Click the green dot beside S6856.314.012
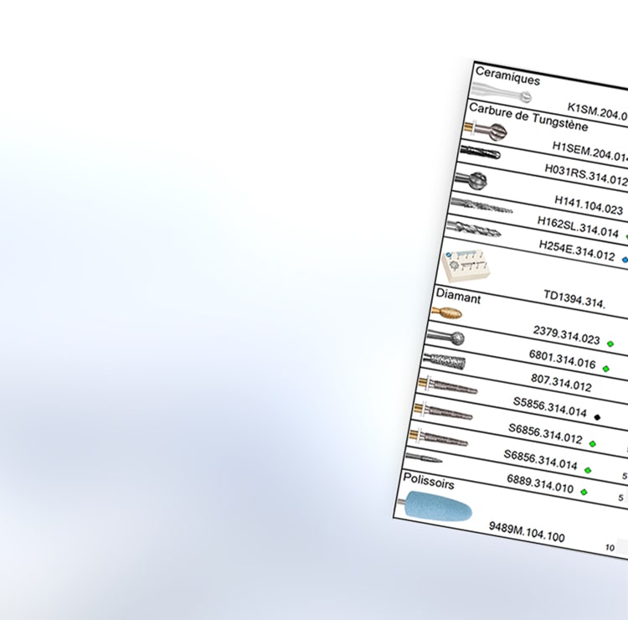 coord(593,444)
